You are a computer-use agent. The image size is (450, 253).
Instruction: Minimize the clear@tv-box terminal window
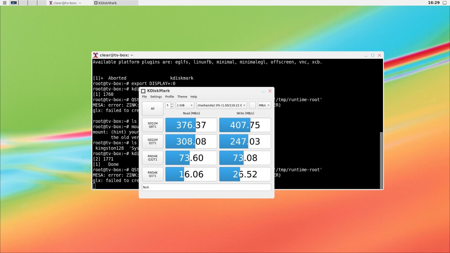[366, 55]
